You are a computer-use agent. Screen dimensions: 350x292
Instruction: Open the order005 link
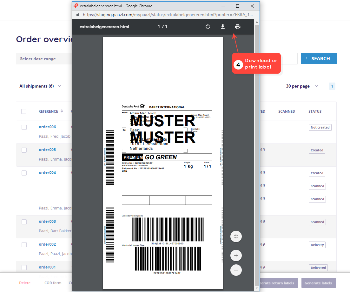click(x=47, y=149)
